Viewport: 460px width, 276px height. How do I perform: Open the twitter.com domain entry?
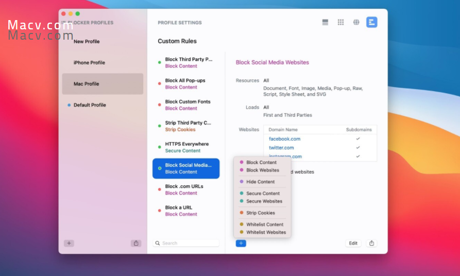(281, 148)
